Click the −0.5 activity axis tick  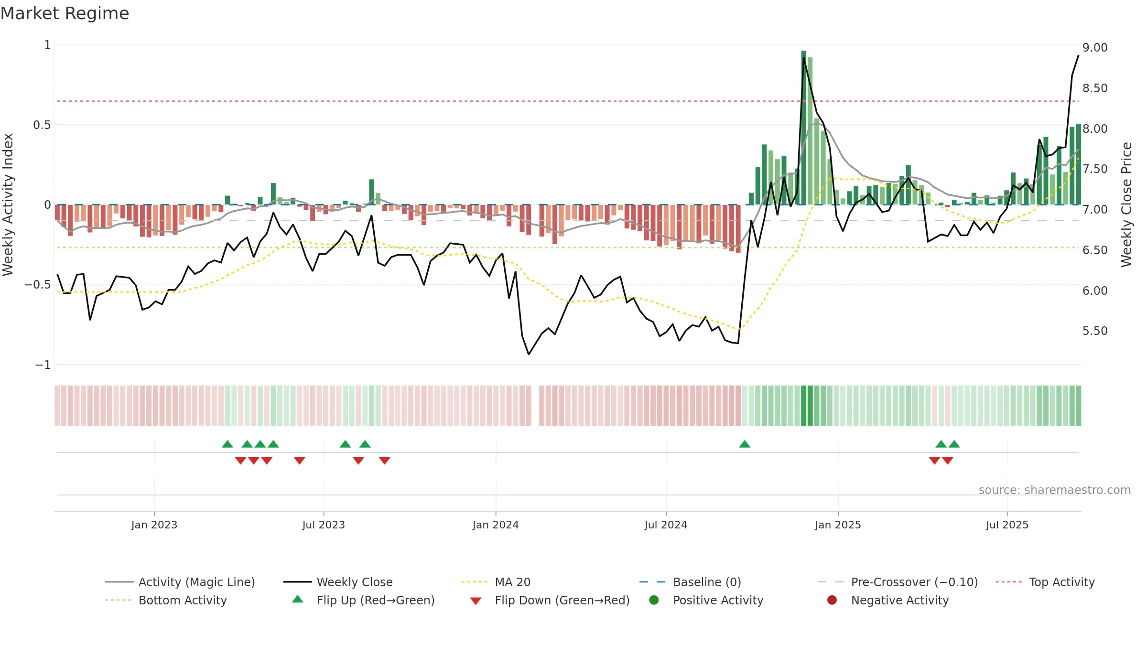click(x=38, y=285)
